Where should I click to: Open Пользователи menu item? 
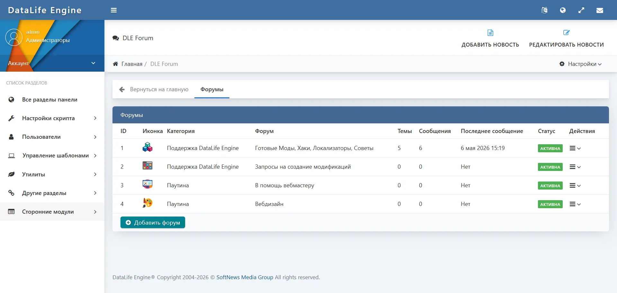[x=52, y=137]
